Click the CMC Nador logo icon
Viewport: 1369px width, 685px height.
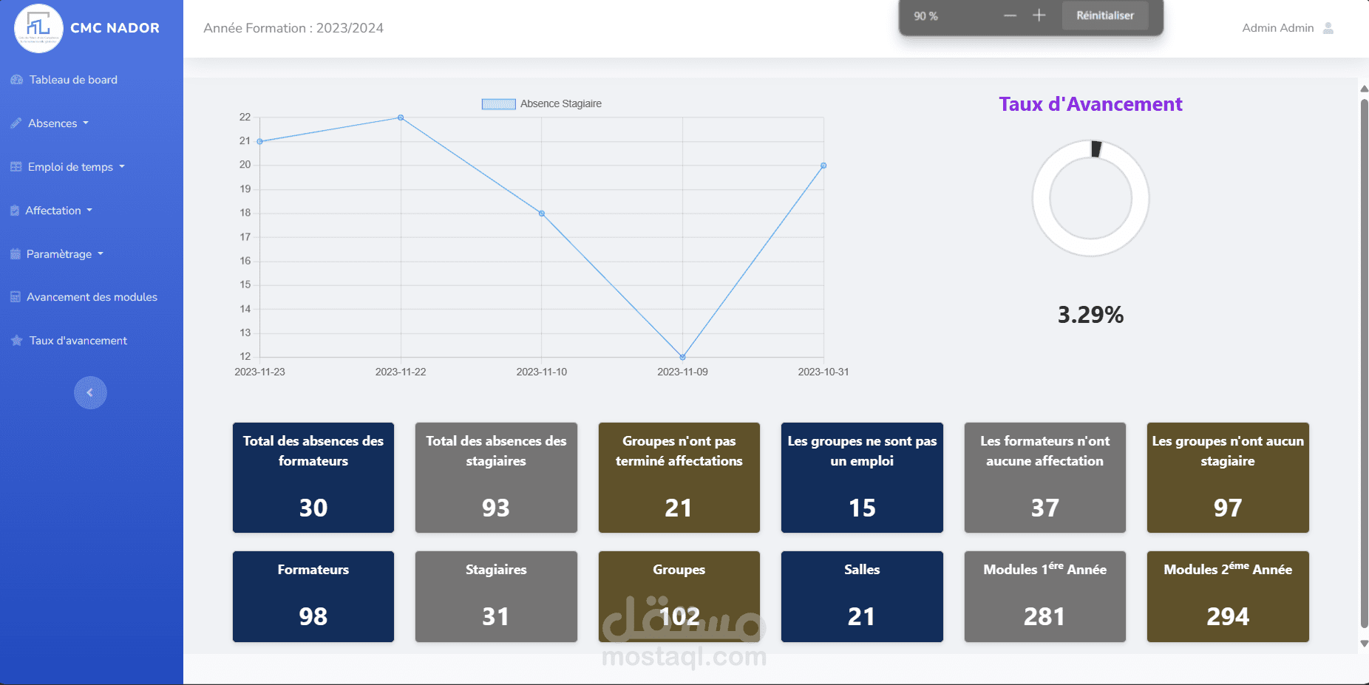click(38, 28)
